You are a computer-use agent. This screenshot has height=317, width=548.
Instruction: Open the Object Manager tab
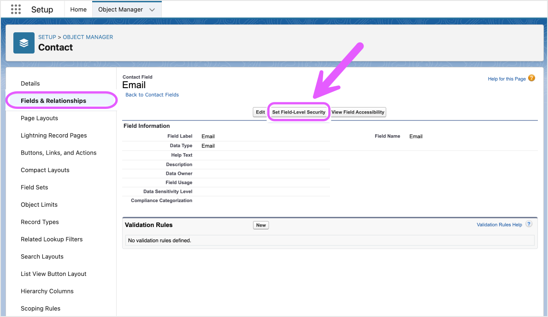coord(120,10)
